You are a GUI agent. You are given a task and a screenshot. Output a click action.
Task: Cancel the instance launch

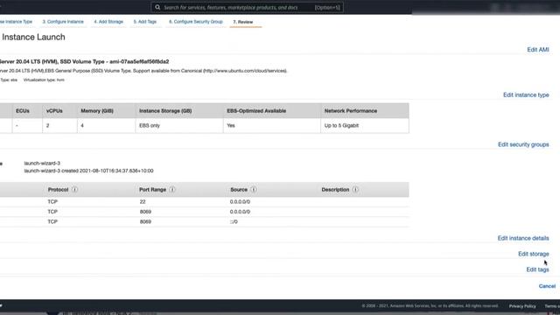point(547,286)
